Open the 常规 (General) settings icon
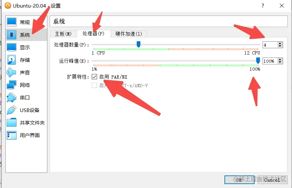The width and height of the screenshot is (292, 188). click(x=12, y=22)
